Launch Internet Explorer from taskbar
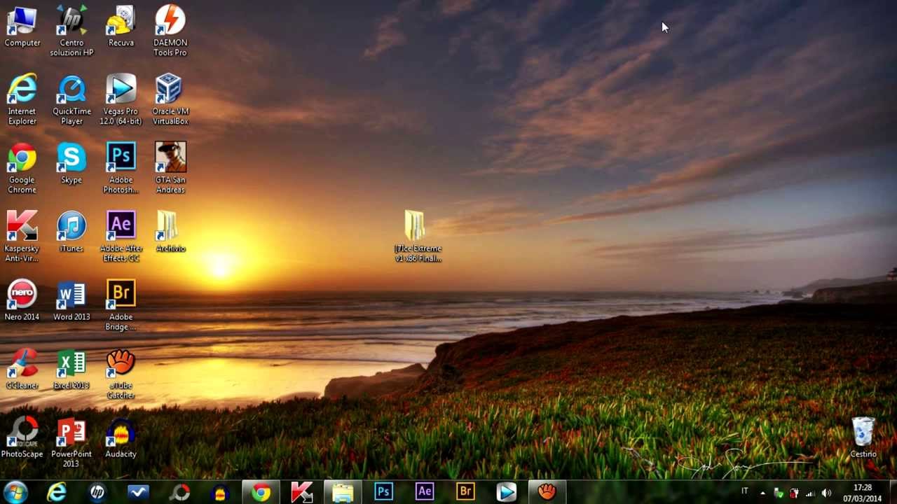 tap(57, 493)
